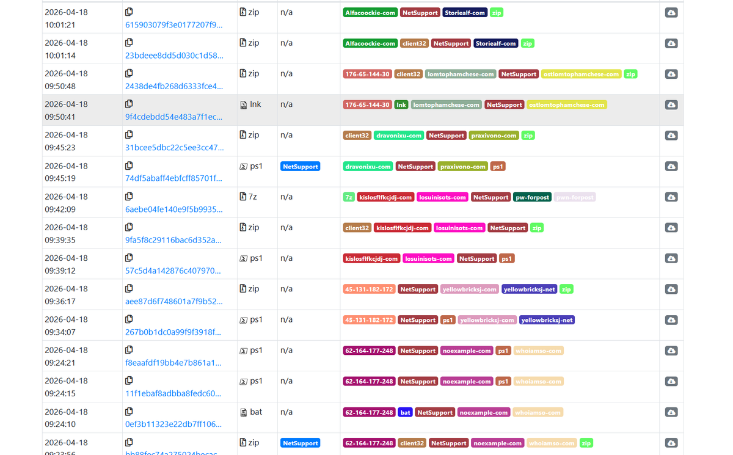Screen dimensions: 733x455
Task: Click blue NetSupport signature badge at 09:45:19
Action: pyautogui.click(x=301, y=166)
